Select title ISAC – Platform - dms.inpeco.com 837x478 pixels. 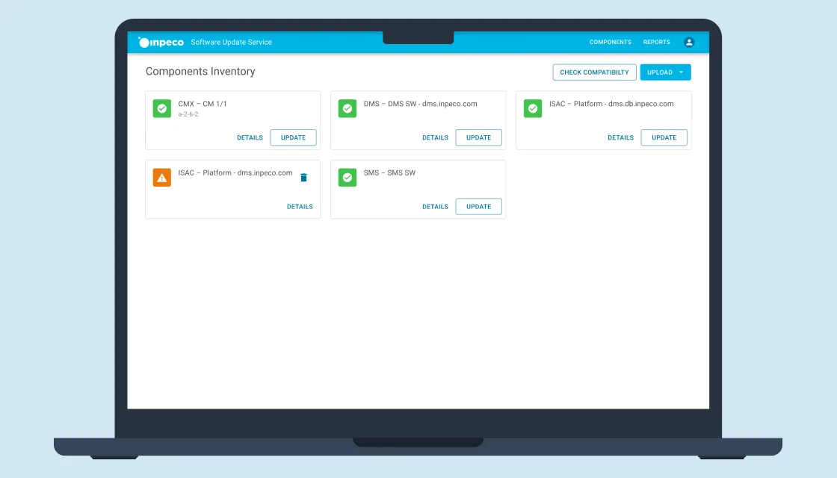pos(235,173)
